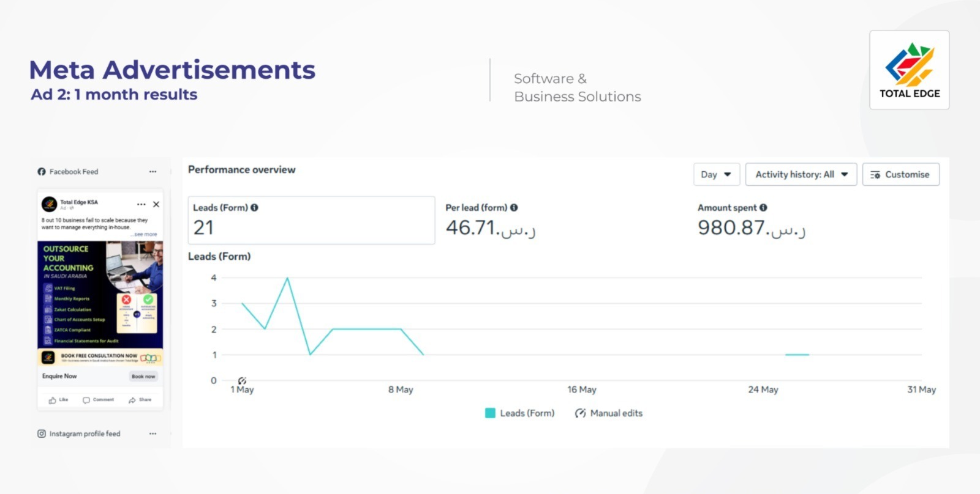Image resolution: width=980 pixels, height=494 pixels.
Task: Click the see more link in ad text
Action: (x=145, y=234)
